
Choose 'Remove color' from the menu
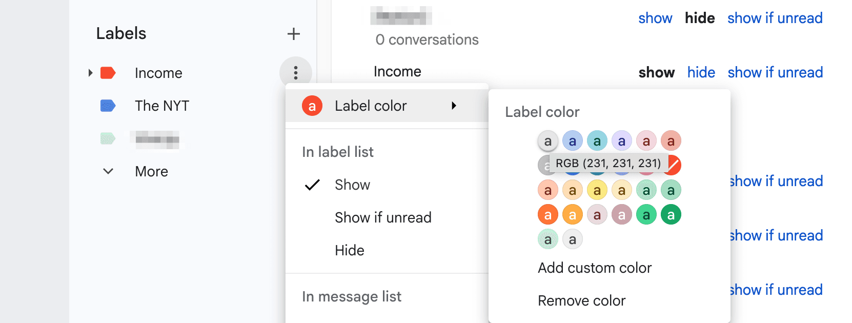pos(581,301)
